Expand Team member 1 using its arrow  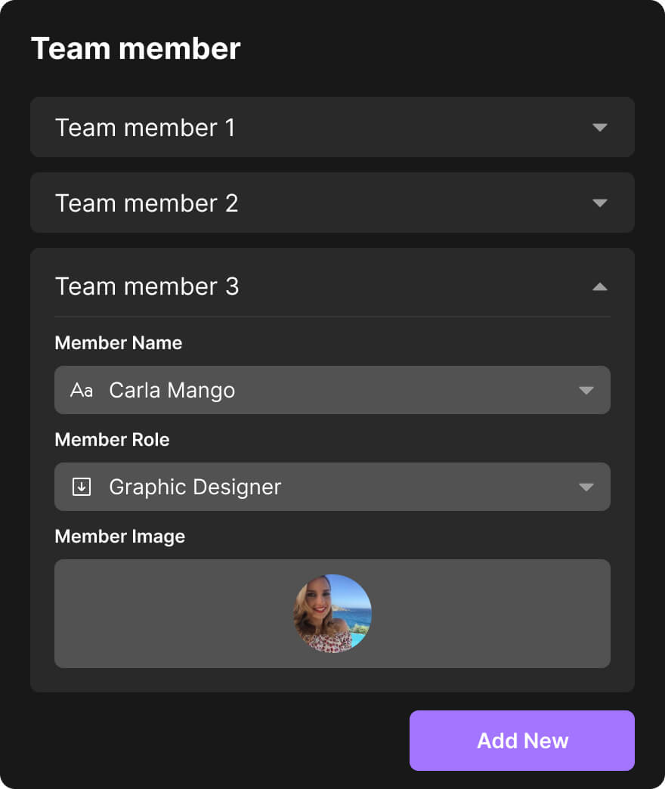[599, 127]
